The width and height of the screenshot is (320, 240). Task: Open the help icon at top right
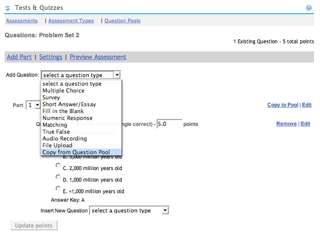point(309,8)
